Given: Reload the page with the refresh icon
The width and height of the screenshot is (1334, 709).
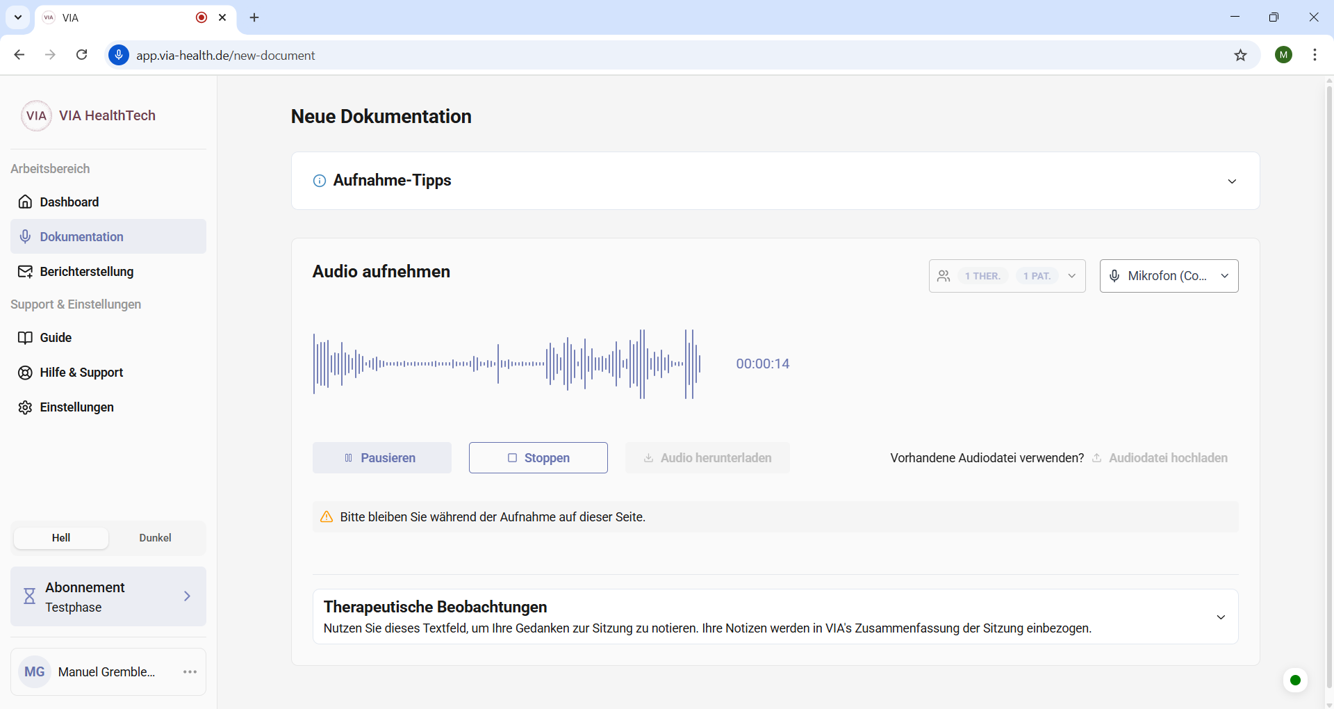Looking at the screenshot, I should coord(81,55).
